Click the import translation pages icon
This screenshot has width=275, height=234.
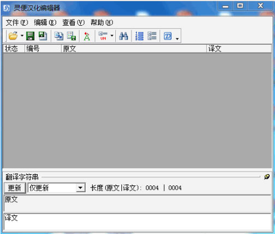click(x=59, y=36)
